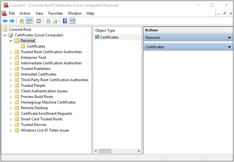
Task: Toggle Show/Hide Console Tree toolbar icon
Action: pos(29,21)
